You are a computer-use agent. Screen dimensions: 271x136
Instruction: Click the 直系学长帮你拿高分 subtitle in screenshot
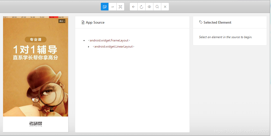(x=35, y=58)
